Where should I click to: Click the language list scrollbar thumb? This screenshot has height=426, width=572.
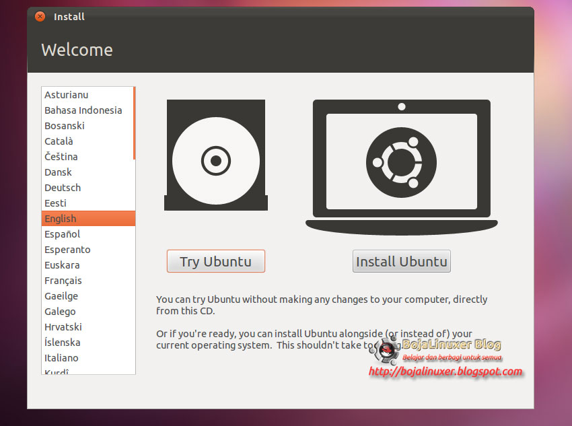click(x=134, y=123)
